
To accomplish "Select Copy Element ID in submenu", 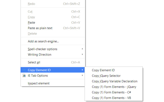I will 114,70.
